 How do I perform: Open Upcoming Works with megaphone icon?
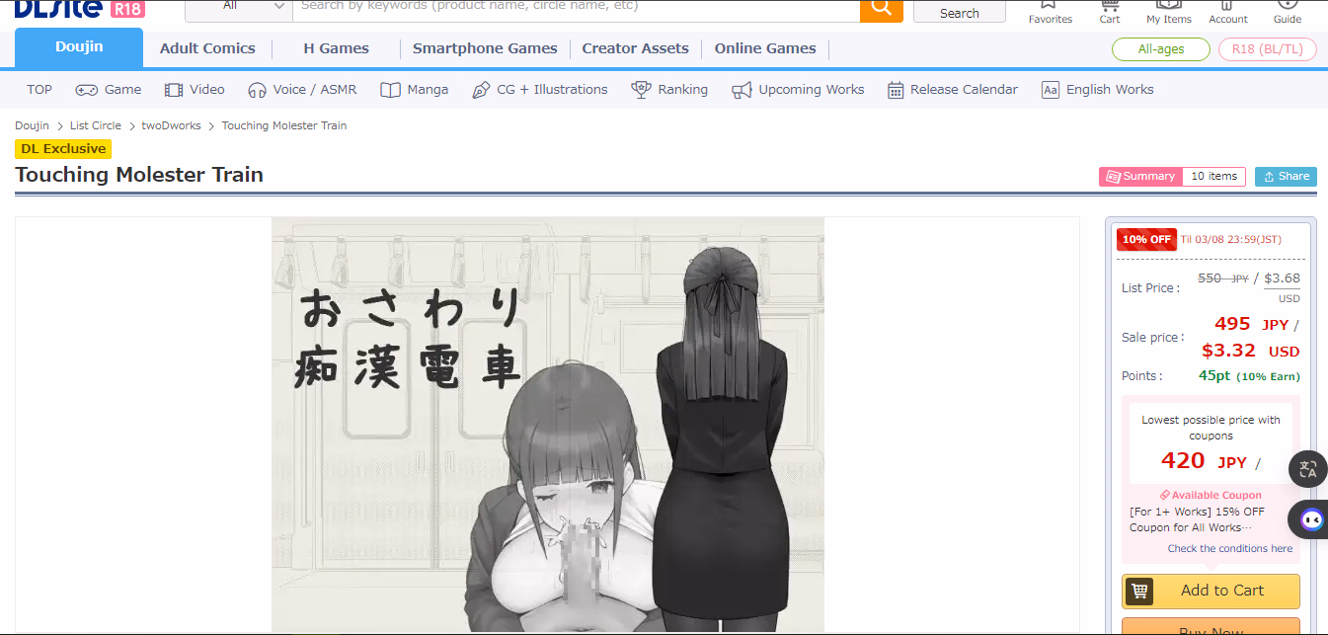pos(798,89)
